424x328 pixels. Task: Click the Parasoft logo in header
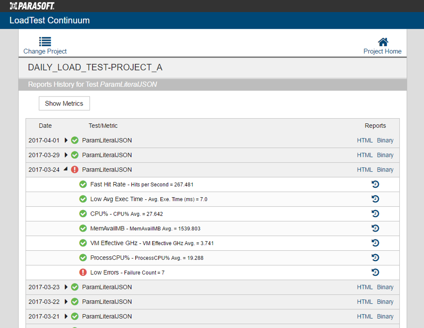coord(32,6)
